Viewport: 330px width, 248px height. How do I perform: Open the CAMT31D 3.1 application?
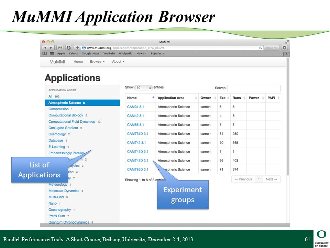137,134
